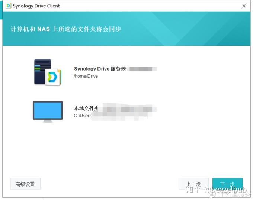Click the teal header banner background
Screen dimensions: 253x200
(177, 29)
